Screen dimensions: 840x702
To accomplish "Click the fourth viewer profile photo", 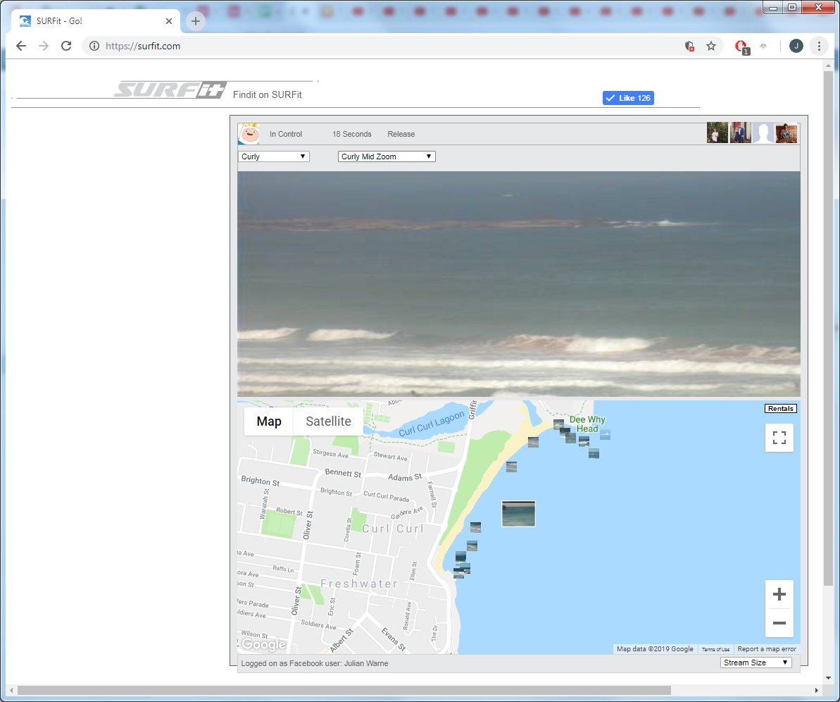I will (x=786, y=133).
